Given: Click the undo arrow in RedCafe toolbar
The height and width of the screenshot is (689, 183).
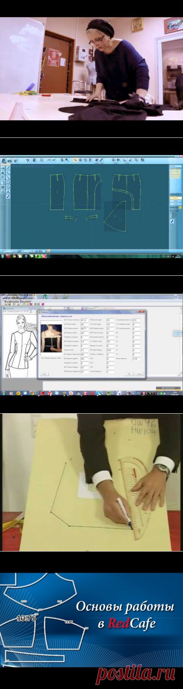Looking at the screenshot, I should pyautogui.click(x=49, y=160).
